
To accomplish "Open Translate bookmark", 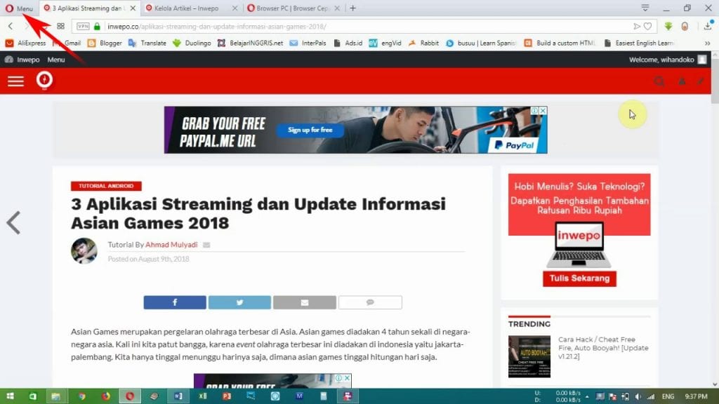I will [x=147, y=43].
